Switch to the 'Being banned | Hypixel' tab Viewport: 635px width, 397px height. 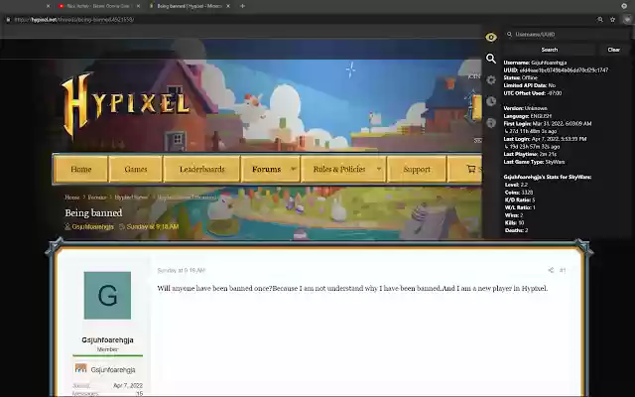190,6
